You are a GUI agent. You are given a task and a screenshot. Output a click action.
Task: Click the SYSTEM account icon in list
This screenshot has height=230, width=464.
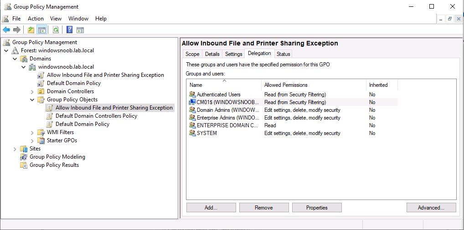(x=192, y=133)
